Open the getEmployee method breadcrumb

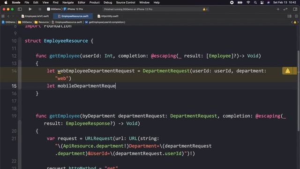105,22
